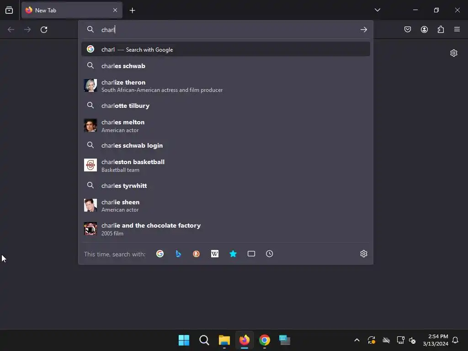Open File Explorer from the taskbar
The height and width of the screenshot is (351, 468).
[x=224, y=340]
